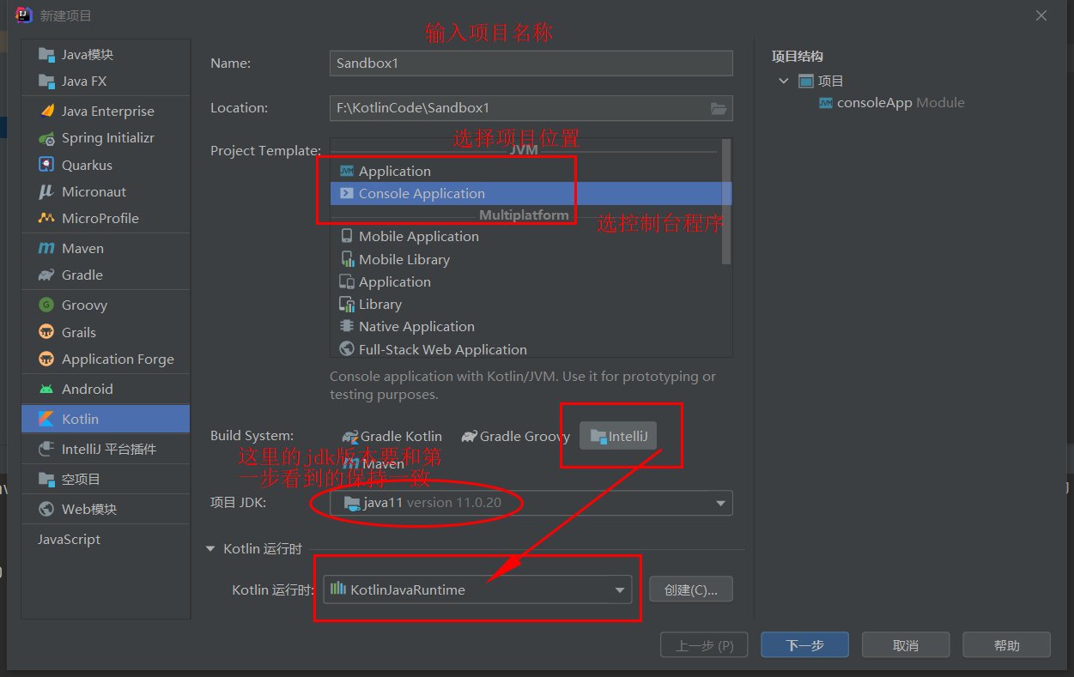
Task: Close the 新建项目 dialog
Action: 1041,15
